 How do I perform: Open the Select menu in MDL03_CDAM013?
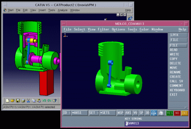[x=79, y=29]
